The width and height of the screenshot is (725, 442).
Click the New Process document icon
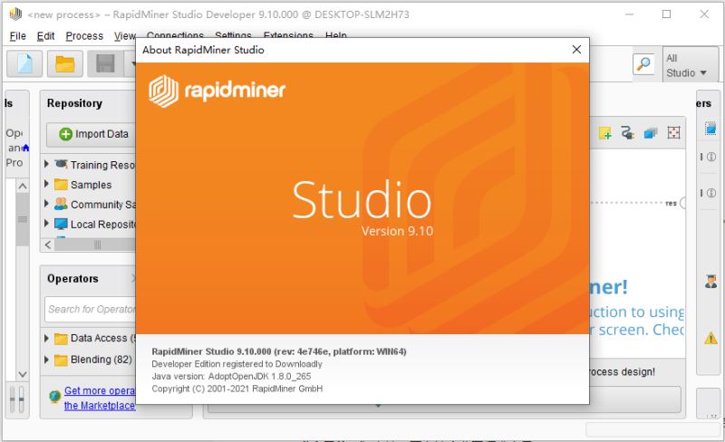pyautogui.click(x=25, y=63)
